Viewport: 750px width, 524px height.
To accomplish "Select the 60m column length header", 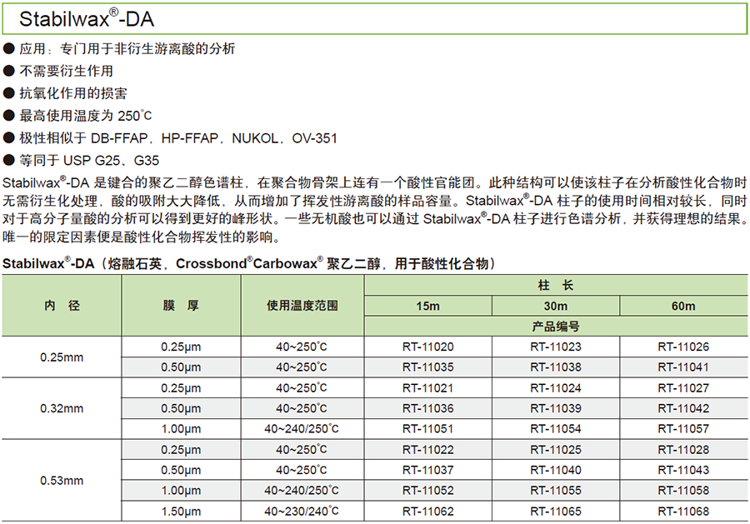I will point(683,306).
